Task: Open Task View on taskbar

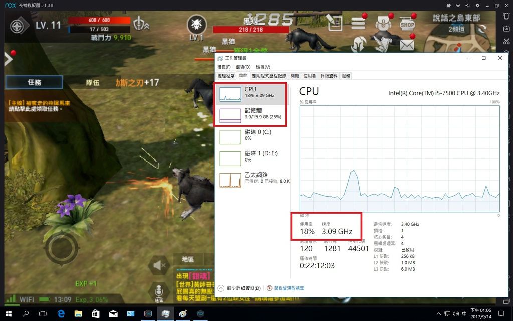Action: point(43,314)
